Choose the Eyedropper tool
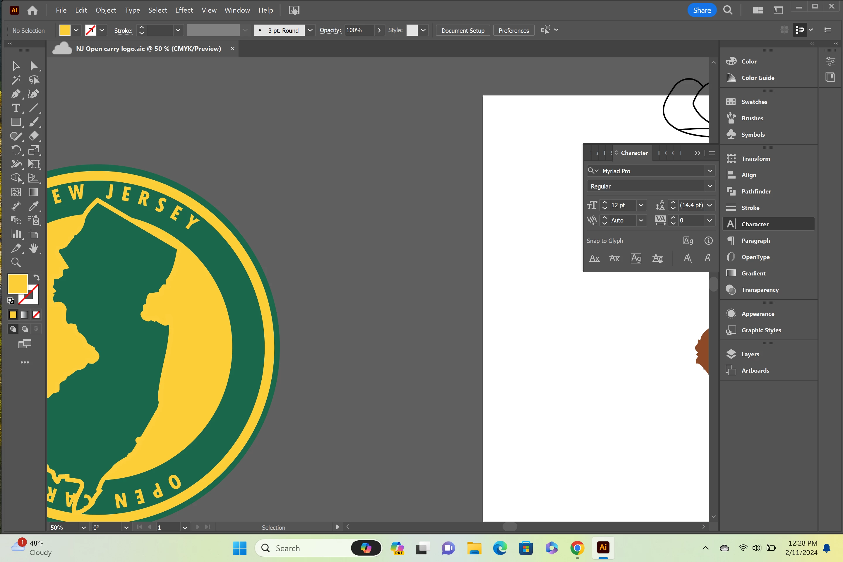 (x=33, y=206)
